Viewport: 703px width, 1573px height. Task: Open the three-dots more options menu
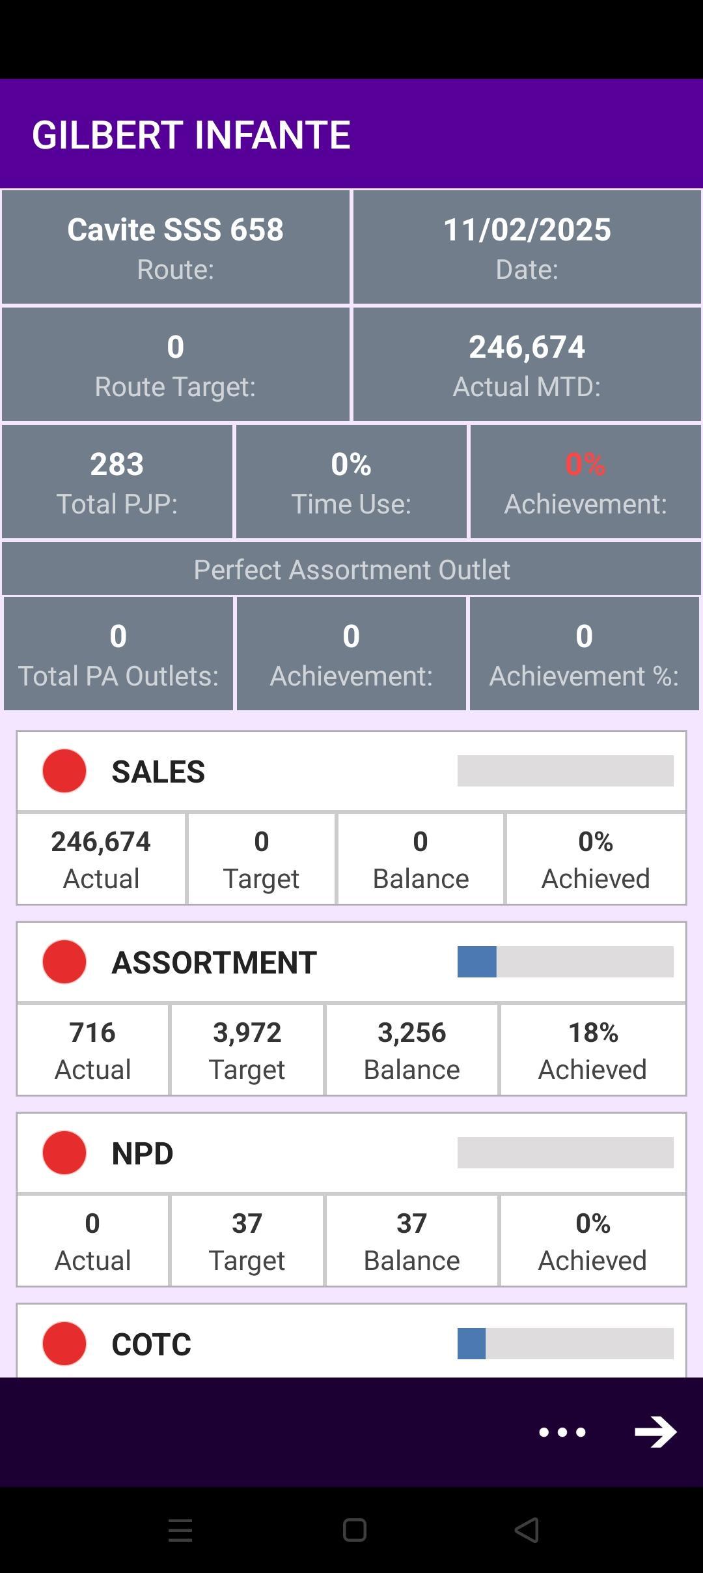click(x=562, y=1432)
